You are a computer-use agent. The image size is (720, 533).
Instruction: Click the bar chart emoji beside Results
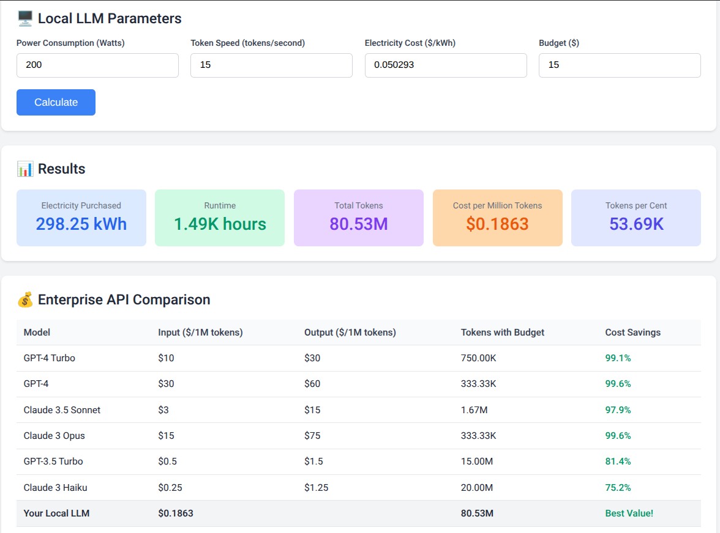point(25,169)
